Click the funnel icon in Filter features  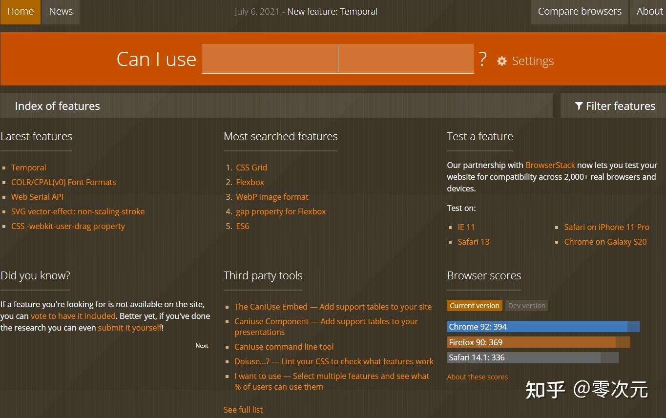click(579, 106)
